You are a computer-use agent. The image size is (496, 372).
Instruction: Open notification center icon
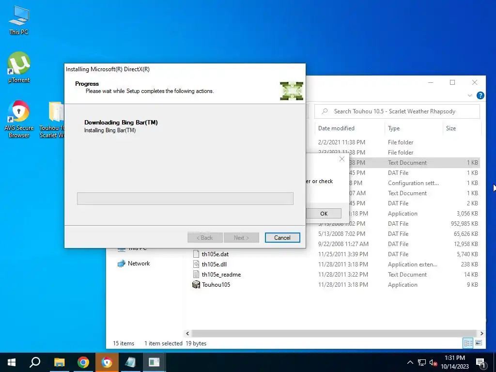pos(480,362)
